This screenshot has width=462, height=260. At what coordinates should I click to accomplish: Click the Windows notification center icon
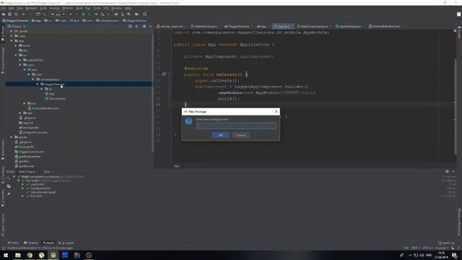pyautogui.click(x=454, y=255)
